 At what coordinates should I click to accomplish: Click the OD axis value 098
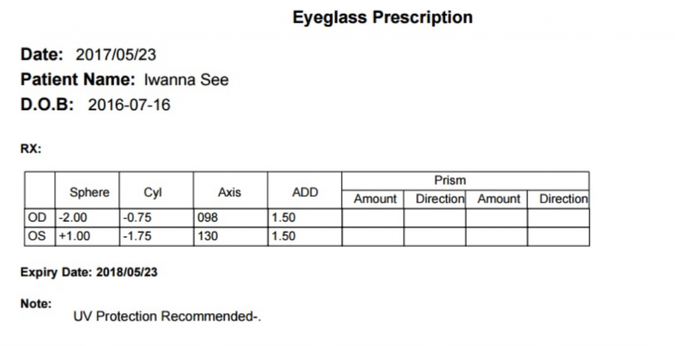208,217
